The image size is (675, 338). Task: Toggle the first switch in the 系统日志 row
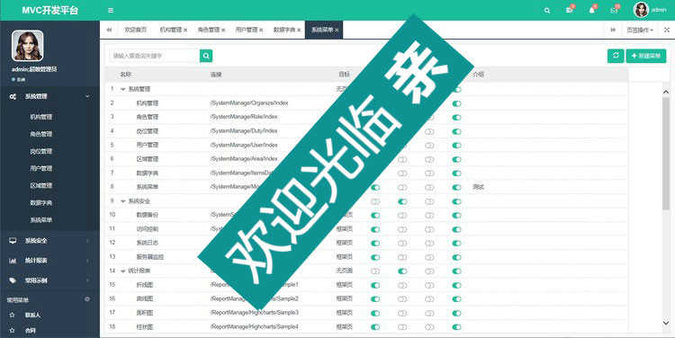click(375, 244)
